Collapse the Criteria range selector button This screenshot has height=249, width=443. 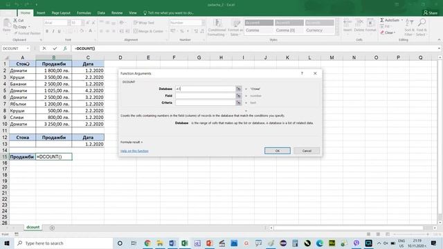(239, 102)
